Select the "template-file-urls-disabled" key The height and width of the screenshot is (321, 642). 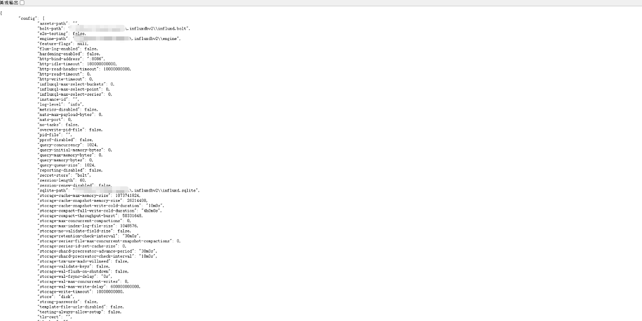[72, 307]
